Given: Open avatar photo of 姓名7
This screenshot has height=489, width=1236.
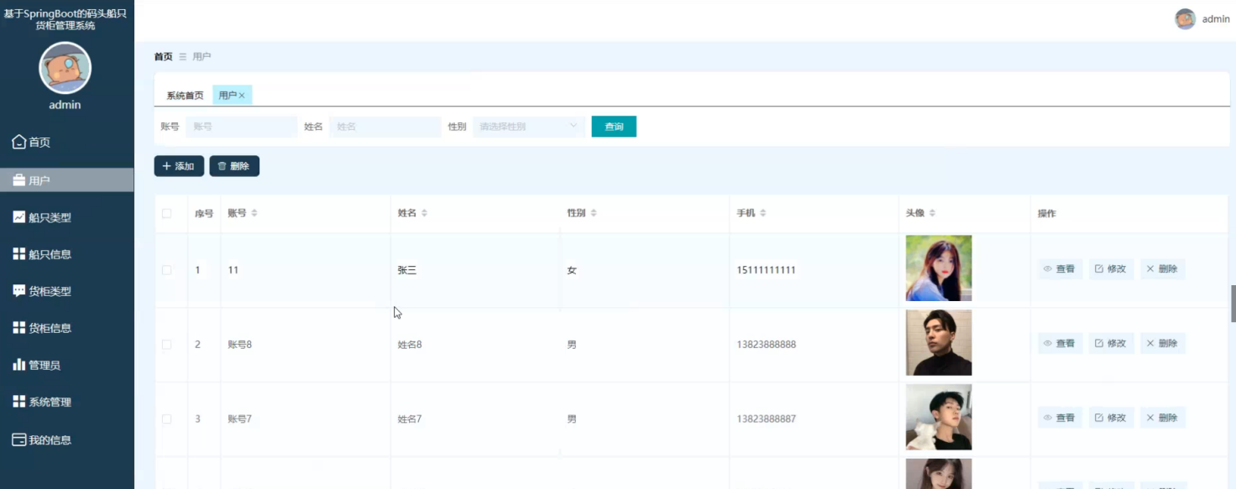Looking at the screenshot, I should (x=939, y=417).
